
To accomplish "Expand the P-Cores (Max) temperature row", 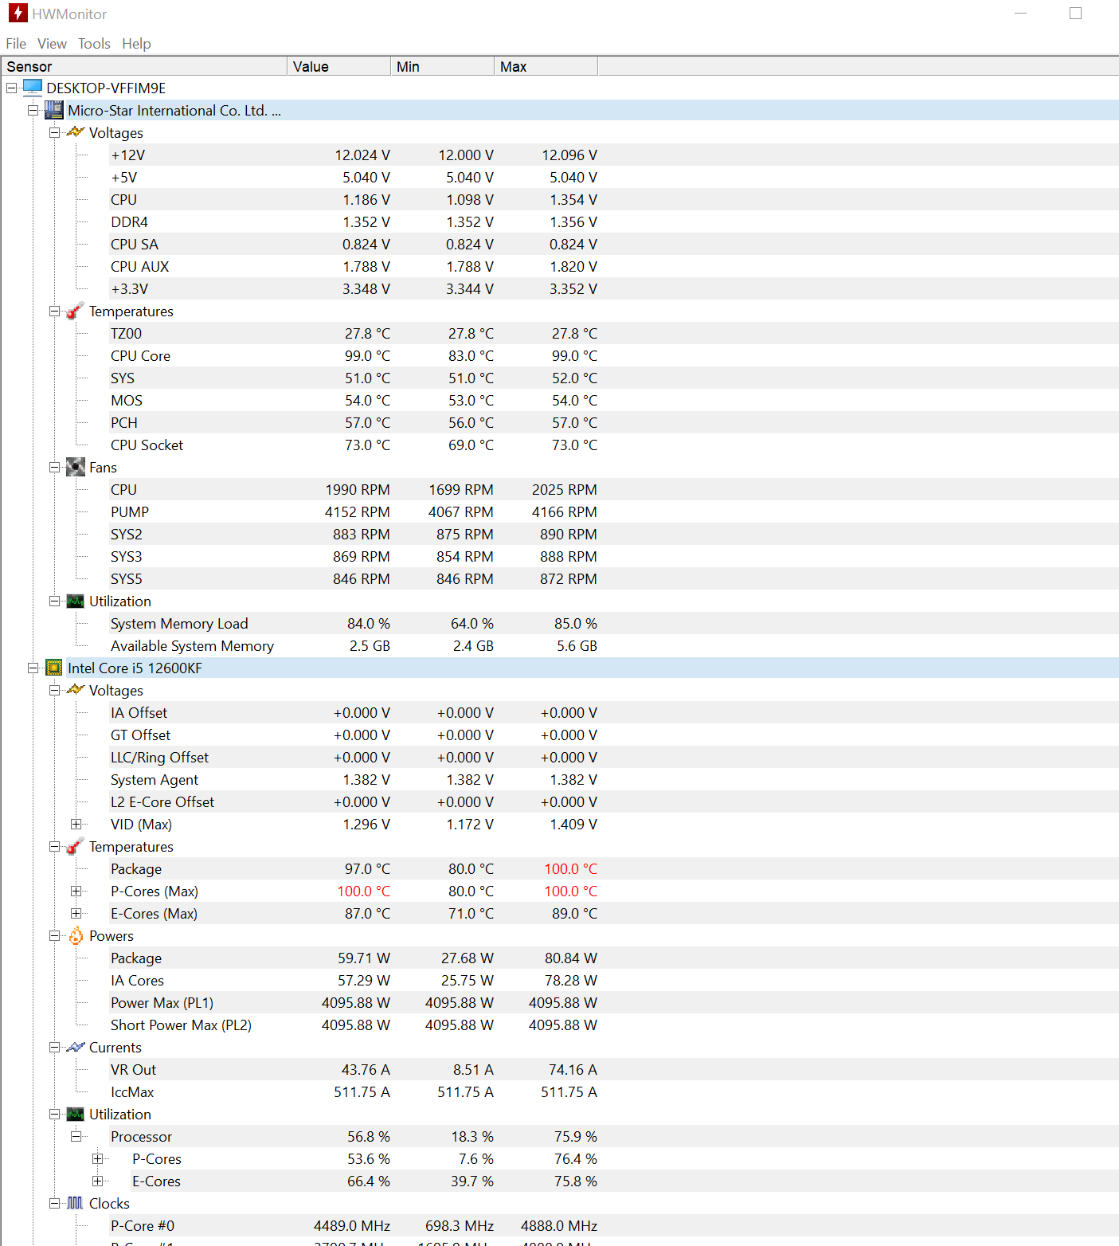I will 76,891.
